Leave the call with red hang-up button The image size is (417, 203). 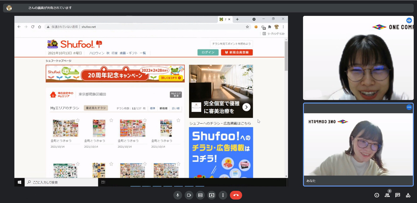tap(236, 195)
